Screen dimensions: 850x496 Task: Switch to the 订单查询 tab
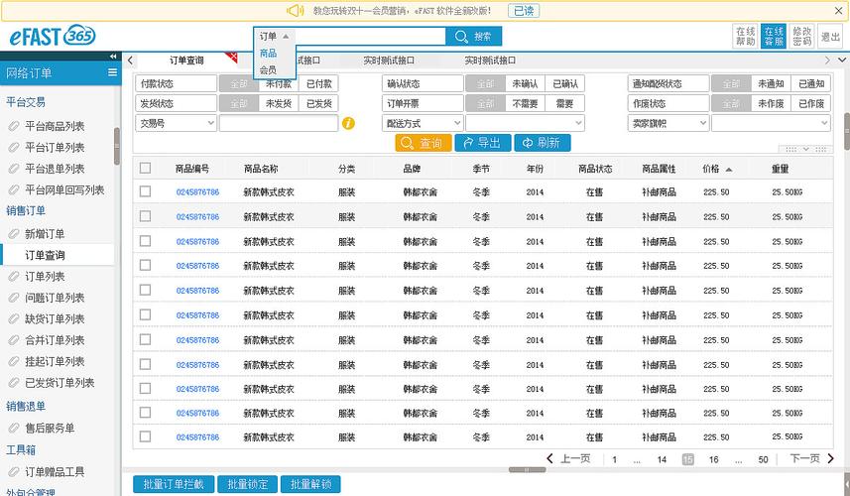click(x=186, y=61)
